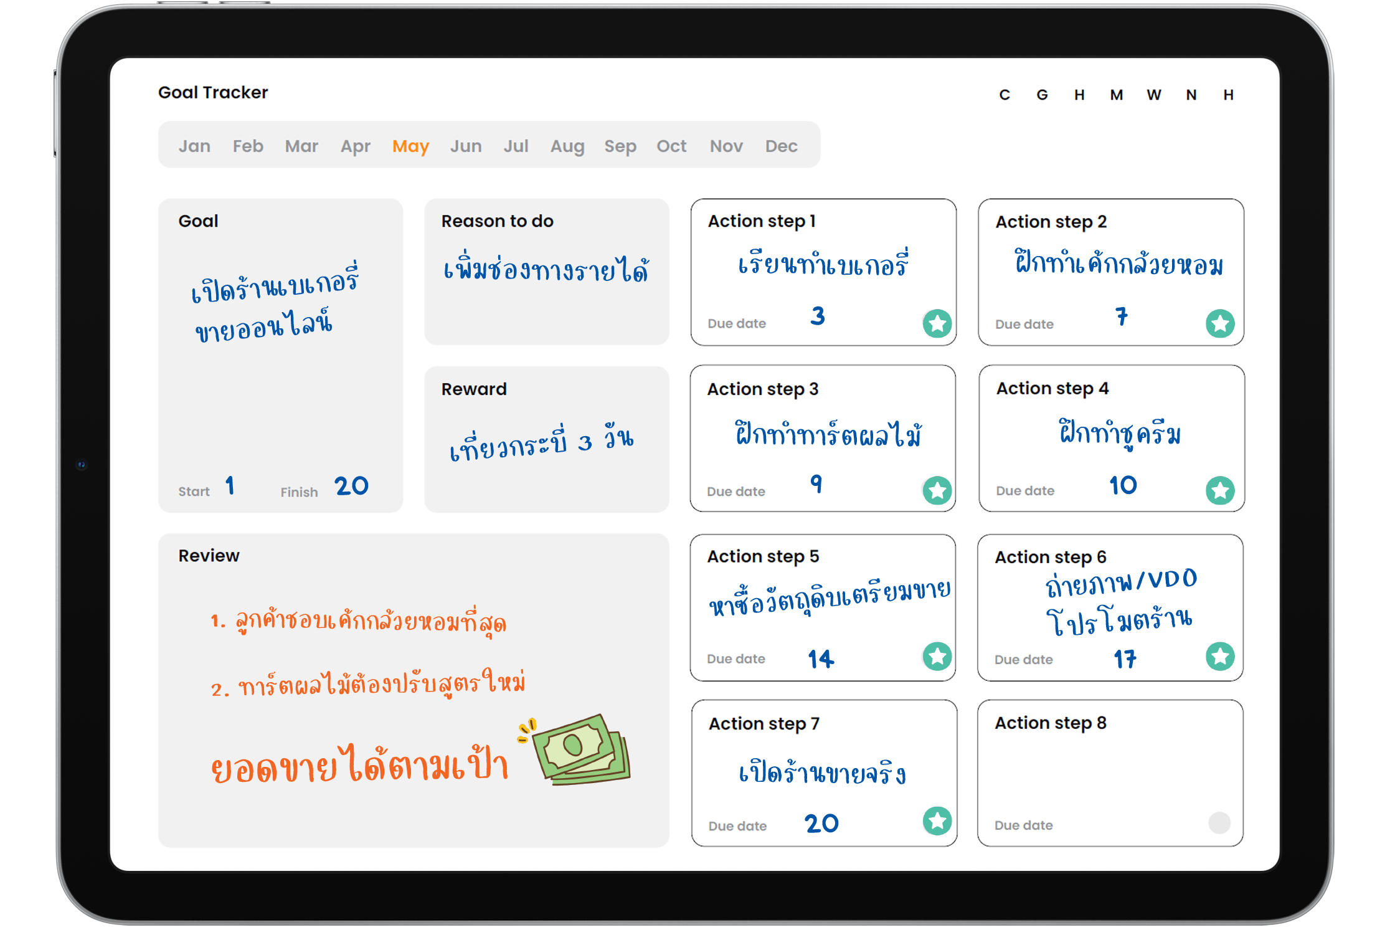Viewport: 1395px width, 927px height.
Task: Click the green star in Action step 7
Action: [x=937, y=820]
